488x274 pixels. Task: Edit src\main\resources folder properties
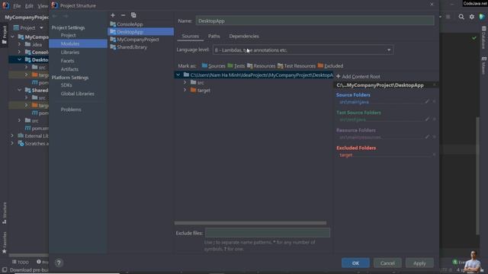[x=427, y=137]
